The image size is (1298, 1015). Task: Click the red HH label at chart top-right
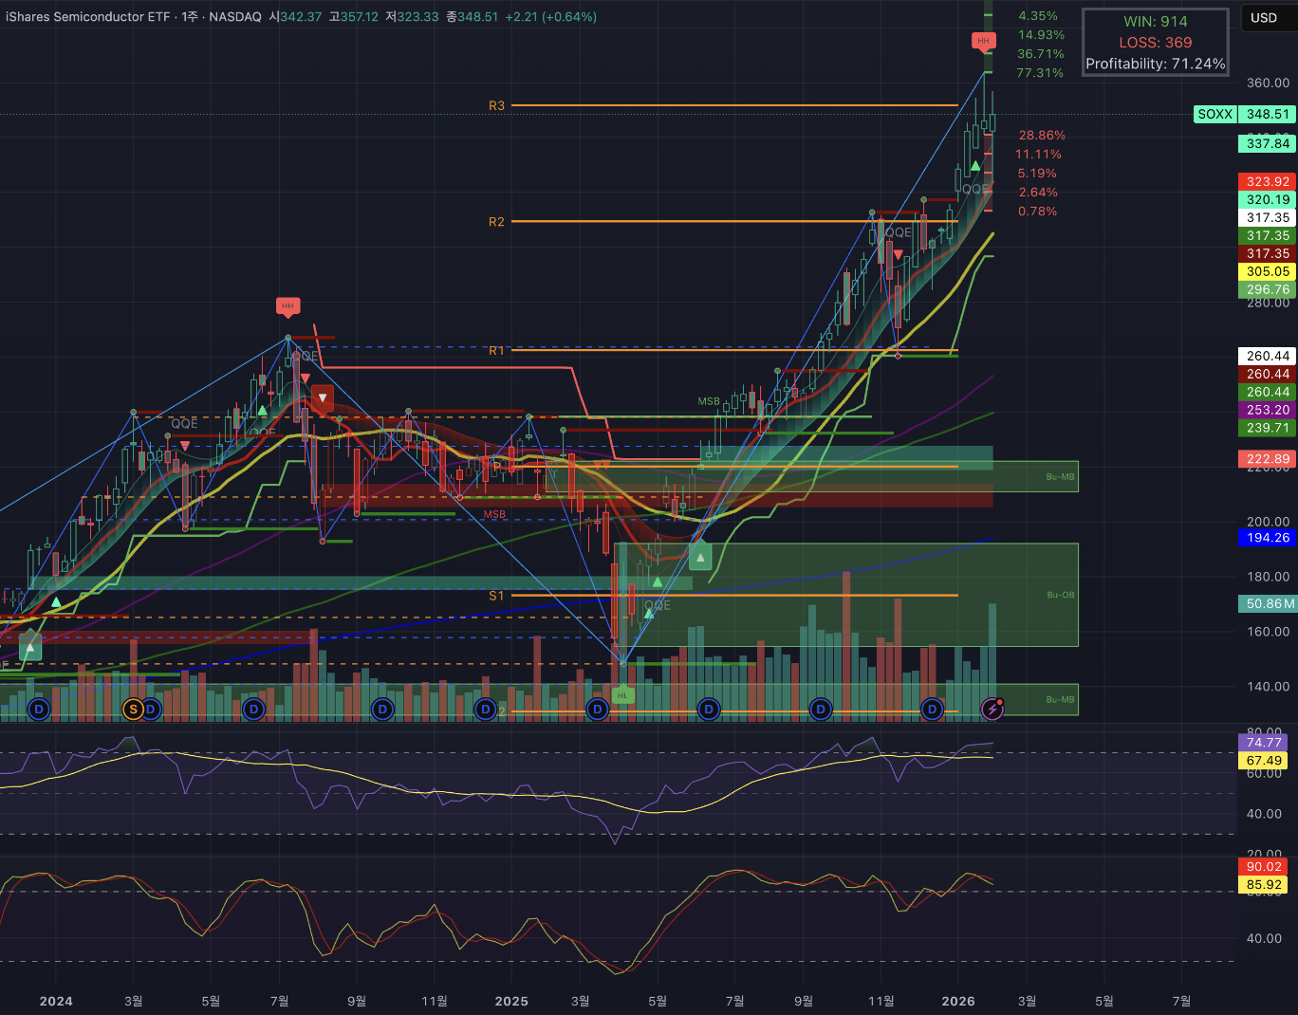point(983,41)
